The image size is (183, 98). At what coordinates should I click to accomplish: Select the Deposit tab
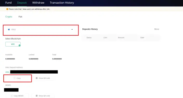point(22,3)
